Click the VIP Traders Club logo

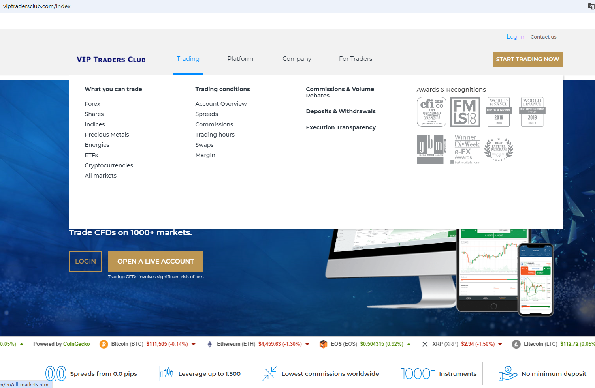(111, 59)
